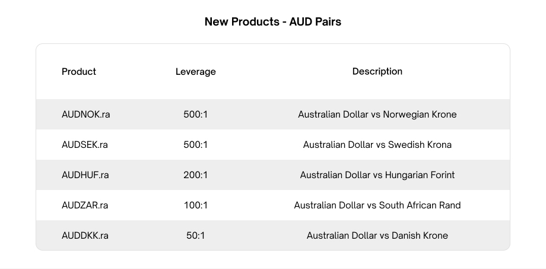
Task: Click the word "Pairs" in the heading
Action: point(328,22)
